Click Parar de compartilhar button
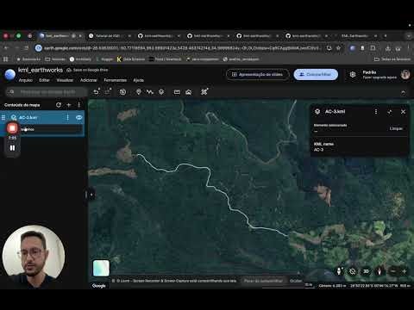Image resolution: width=414 pixels, height=310 pixels. (263, 281)
